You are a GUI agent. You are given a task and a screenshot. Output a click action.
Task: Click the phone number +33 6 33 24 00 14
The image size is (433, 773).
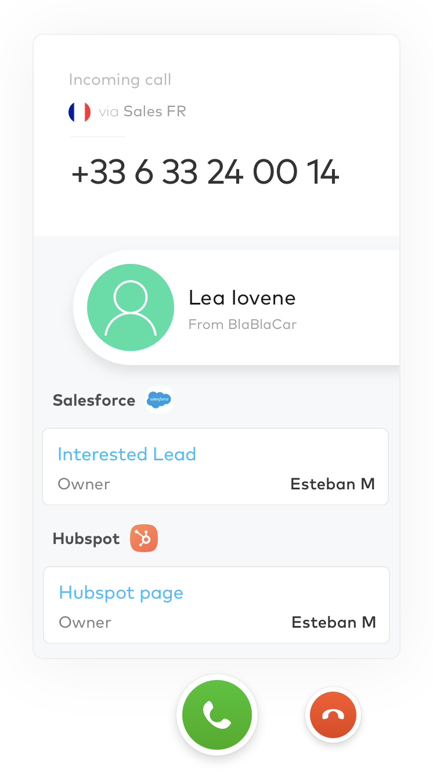coord(205,173)
